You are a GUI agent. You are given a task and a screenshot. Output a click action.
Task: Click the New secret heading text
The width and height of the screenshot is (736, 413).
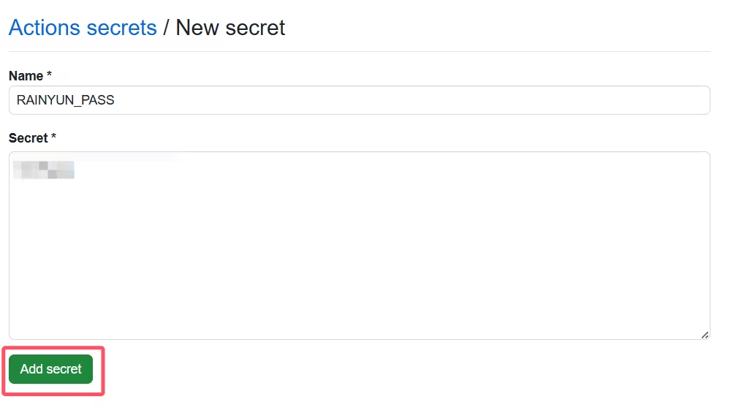[230, 28]
